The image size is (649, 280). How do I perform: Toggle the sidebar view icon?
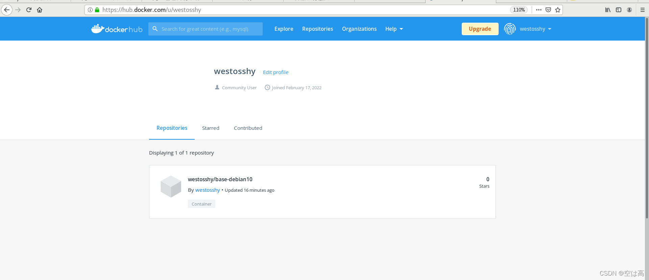(619, 10)
